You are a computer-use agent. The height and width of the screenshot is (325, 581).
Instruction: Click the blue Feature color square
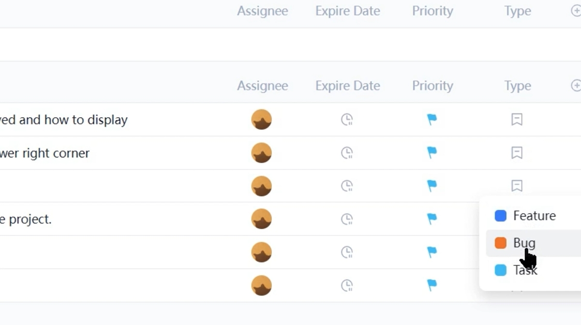pyautogui.click(x=501, y=216)
